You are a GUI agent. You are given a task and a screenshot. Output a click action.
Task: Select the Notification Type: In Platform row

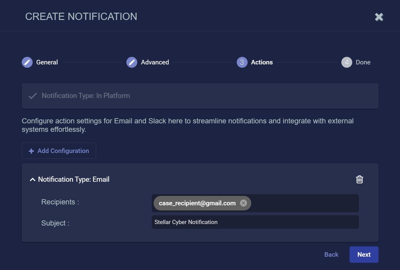(200, 96)
